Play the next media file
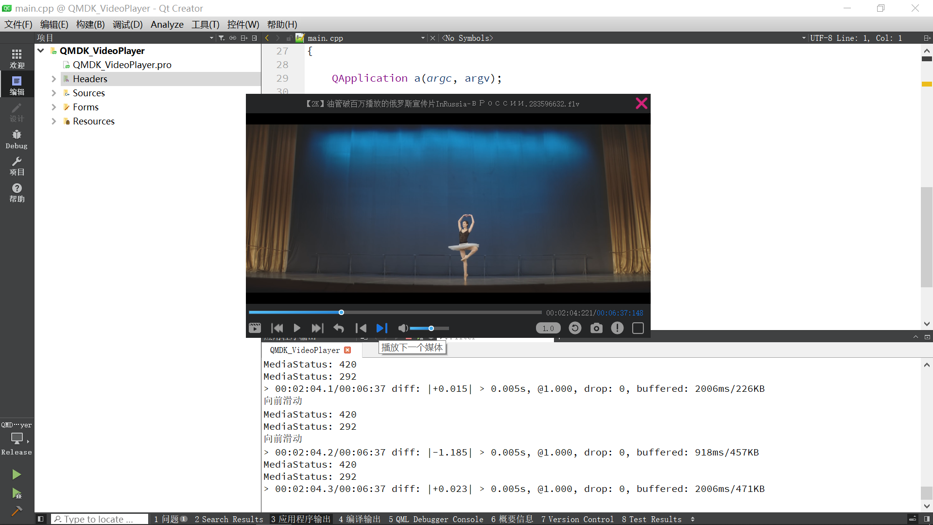 coord(382,328)
